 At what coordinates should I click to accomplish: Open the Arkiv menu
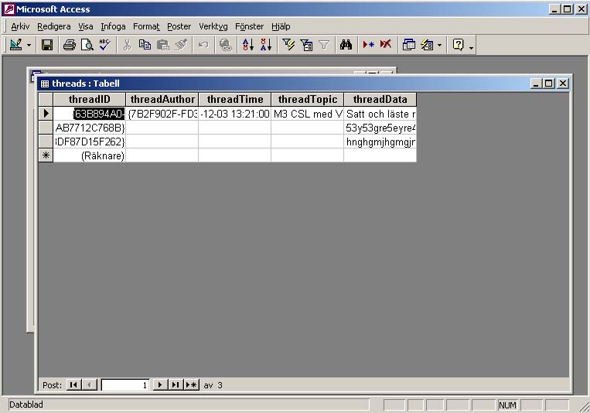pos(20,26)
